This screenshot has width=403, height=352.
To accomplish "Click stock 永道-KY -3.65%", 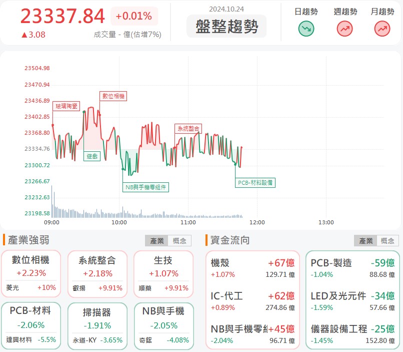I will 97,340.
